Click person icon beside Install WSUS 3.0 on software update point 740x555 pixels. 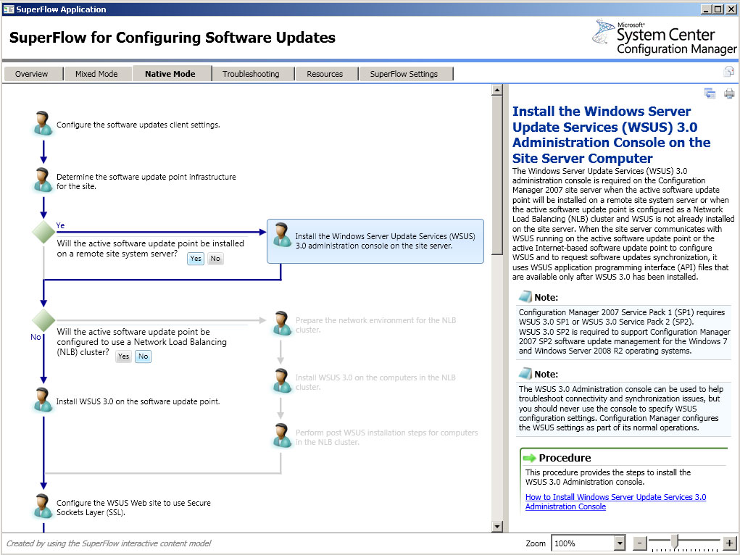(43, 400)
